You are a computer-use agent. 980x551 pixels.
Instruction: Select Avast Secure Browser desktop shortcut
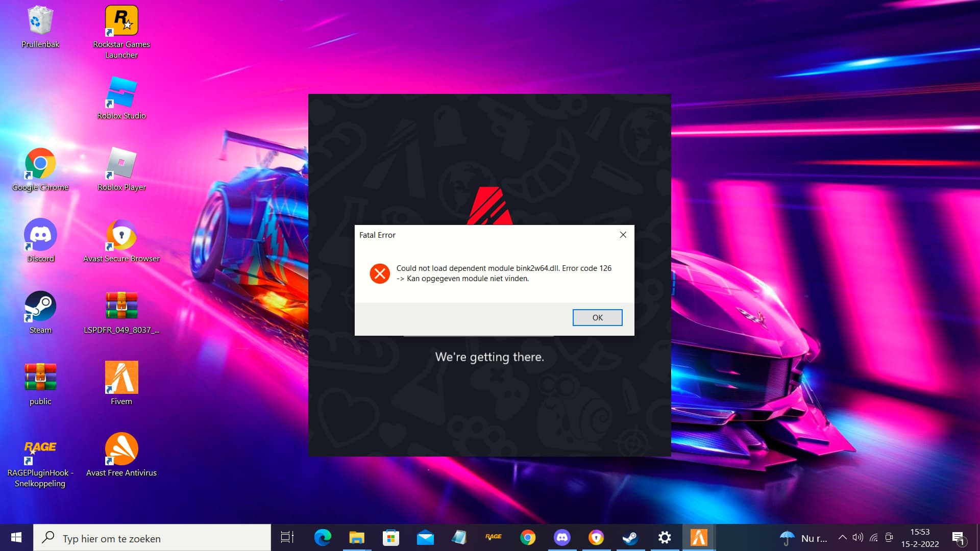(121, 241)
